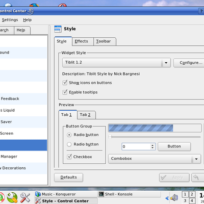Click the blue system tray expand arrow
Image resolution: width=204 pixels, height=204 pixels.
point(167,198)
